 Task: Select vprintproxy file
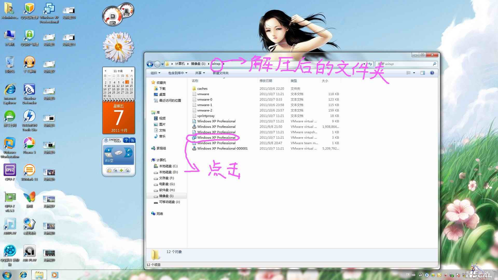pos(203,116)
